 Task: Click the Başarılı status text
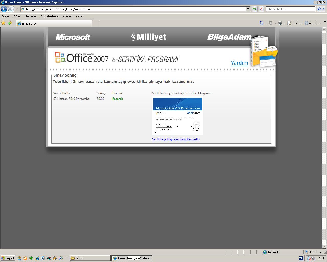click(x=118, y=99)
